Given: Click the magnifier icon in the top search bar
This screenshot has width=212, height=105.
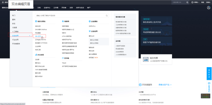Looking at the screenshot, I should click(187, 2).
